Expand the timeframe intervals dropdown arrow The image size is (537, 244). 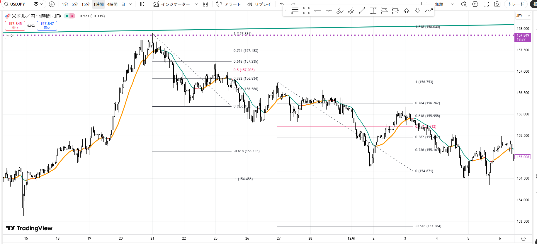[x=130, y=4]
